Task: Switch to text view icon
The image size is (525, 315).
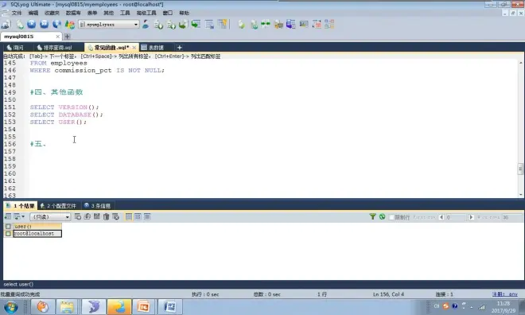Action: [x=147, y=216]
